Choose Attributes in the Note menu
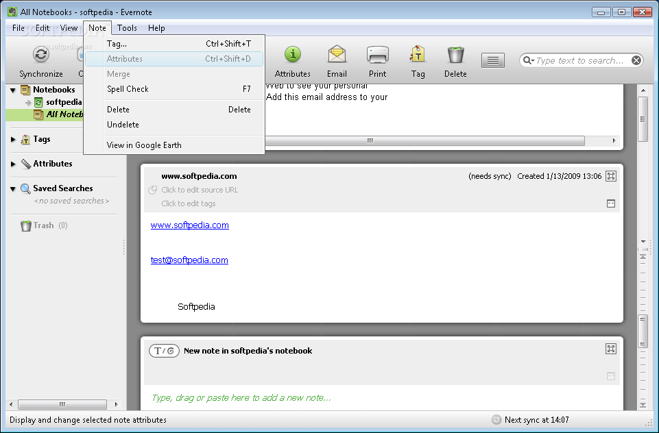 coord(174,59)
